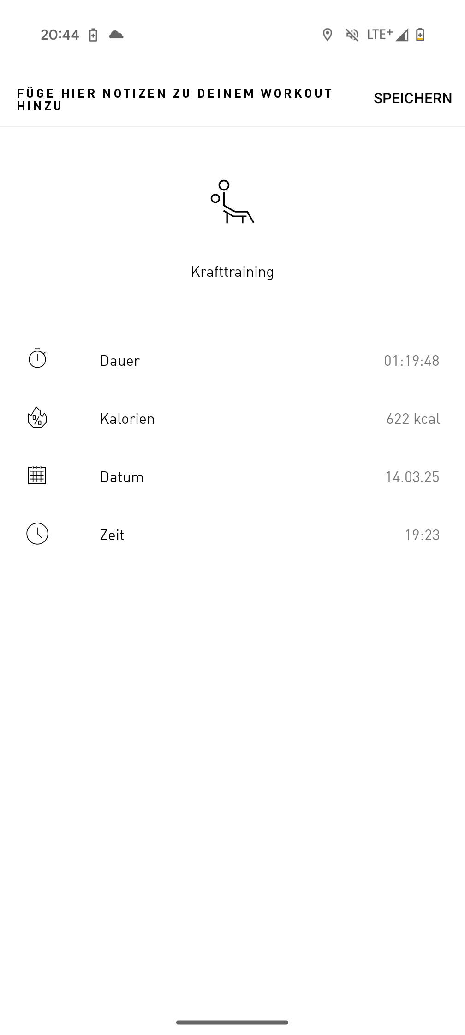465x1035 pixels.
Task: Edit the calories value 622 kcal
Action: [413, 419]
